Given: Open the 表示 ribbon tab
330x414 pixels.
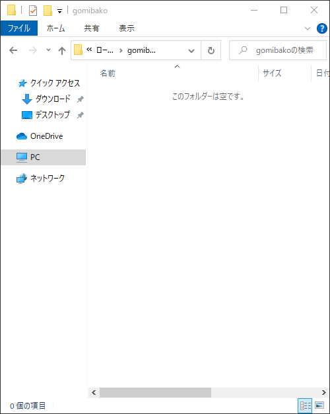Looking at the screenshot, I should 127,28.
